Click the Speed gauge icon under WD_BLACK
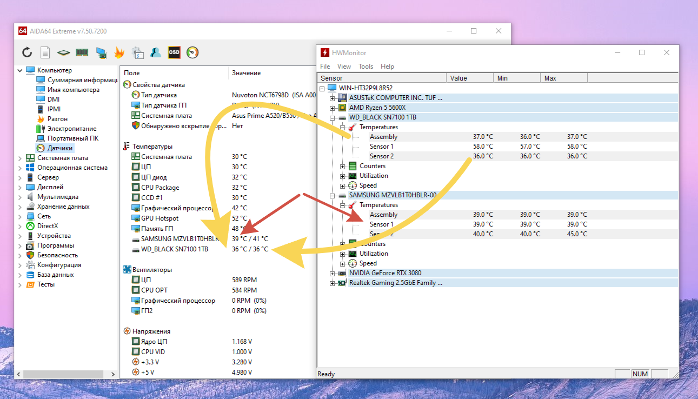 click(353, 185)
